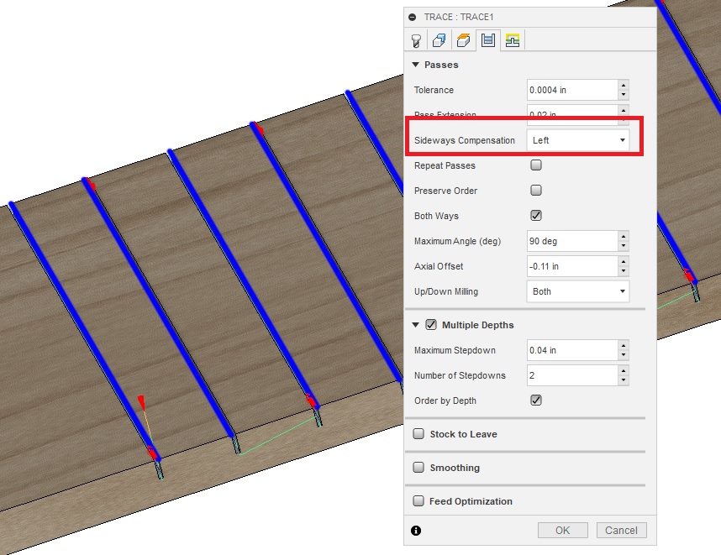Open the Geometry tab icon

pos(439,40)
